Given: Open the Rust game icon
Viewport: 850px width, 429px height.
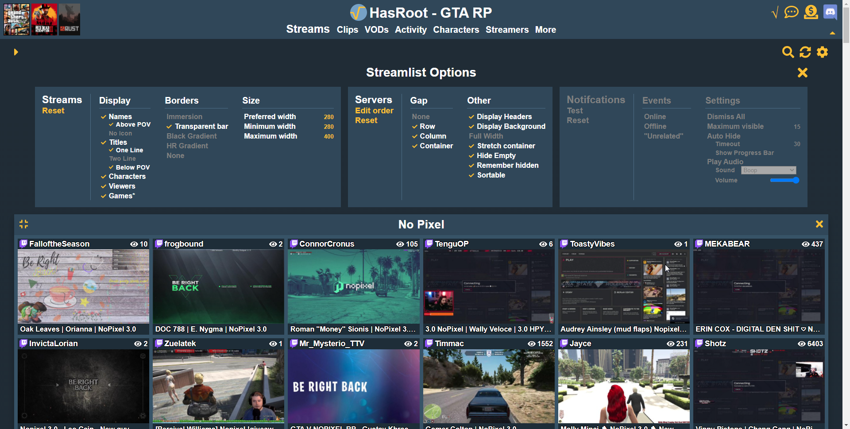Looking at the screenshot, I should click(x=70, y=19).
